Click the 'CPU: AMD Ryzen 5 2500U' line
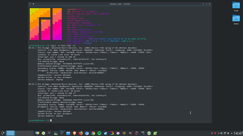Screen dimensions: 243x136 pyautogui.click(x=106, y=39)
